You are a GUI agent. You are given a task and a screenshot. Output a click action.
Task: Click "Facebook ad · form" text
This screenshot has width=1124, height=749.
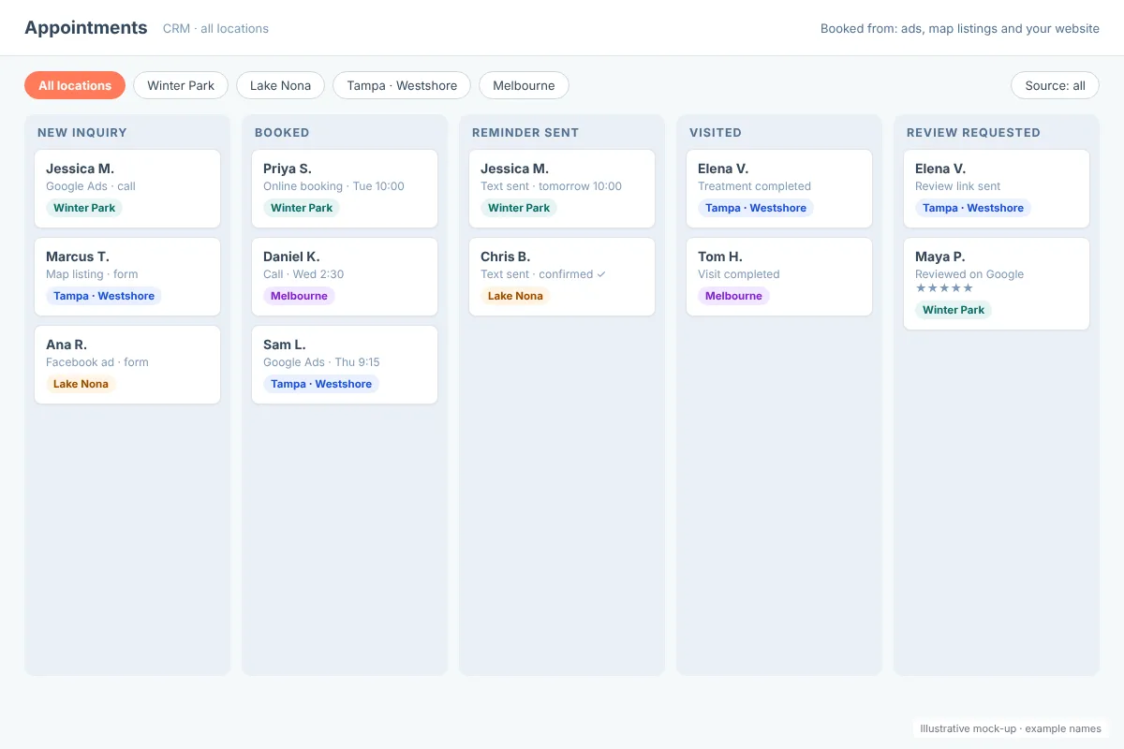pyautogui.click(x=97, y=362)
